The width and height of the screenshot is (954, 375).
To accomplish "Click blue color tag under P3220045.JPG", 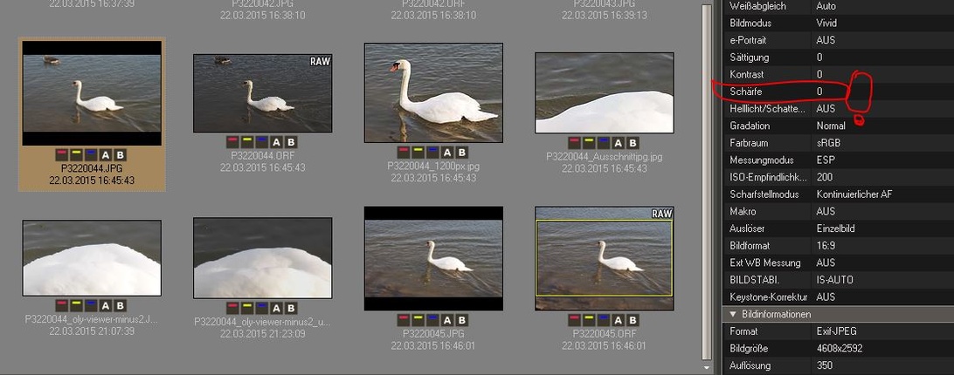I will [433, 320].
